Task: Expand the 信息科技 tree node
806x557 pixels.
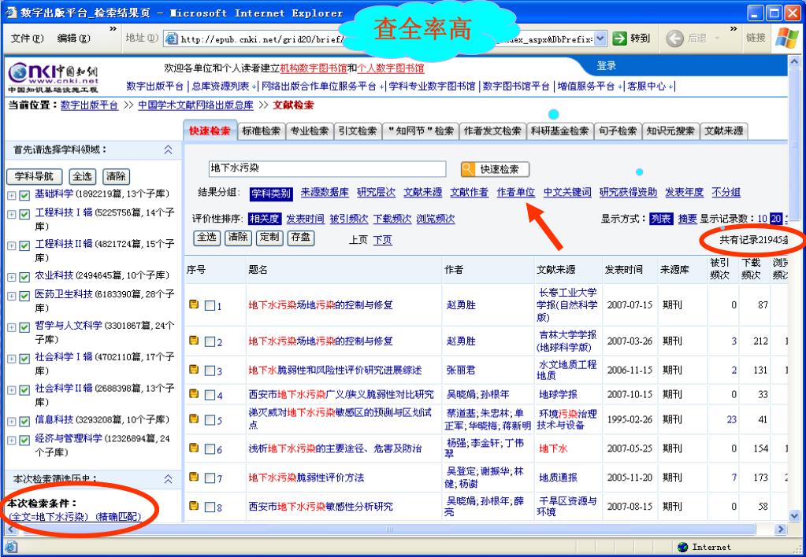Action: coord(11,422)
